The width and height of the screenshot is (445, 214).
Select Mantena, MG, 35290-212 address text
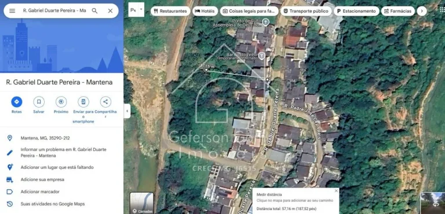(x=45, y=138)
